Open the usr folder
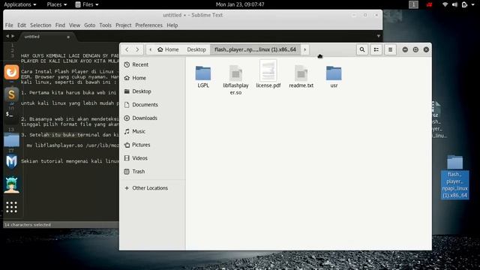This screenshot has height=270, width=480. (334, 77)
